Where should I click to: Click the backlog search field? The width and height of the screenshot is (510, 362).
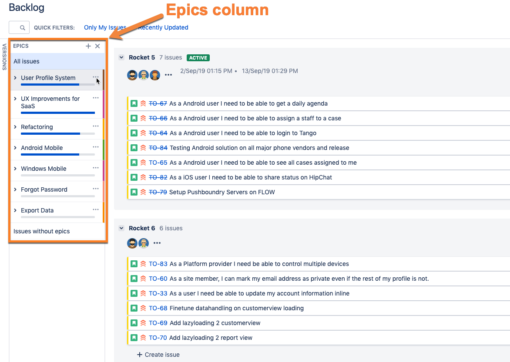click(x=19, y=27)
